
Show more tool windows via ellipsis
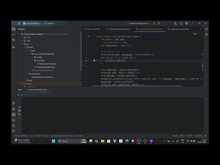(x=14, y=53)
